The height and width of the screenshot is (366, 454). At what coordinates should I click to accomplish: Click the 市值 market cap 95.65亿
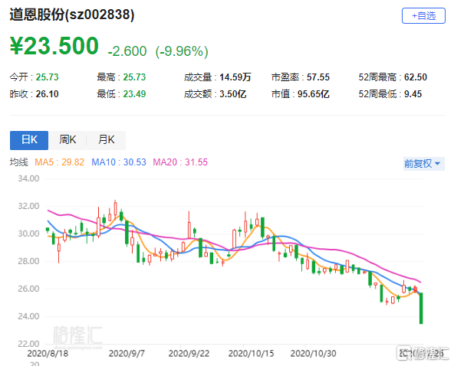(x=314, y=94)
